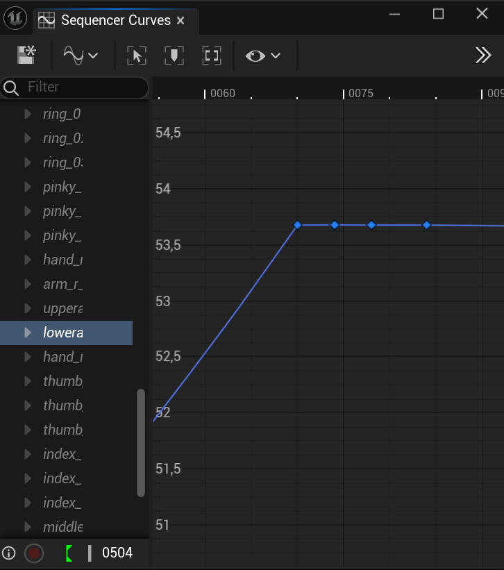Click the magnifier icon in Filter box

pos(11,88)
